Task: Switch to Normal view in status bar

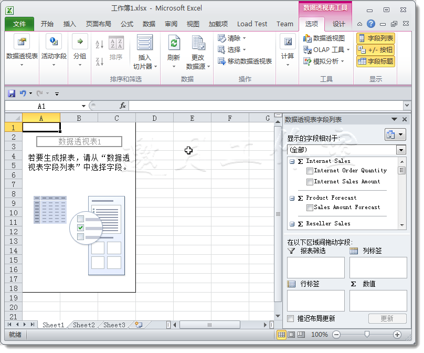Action: click(x=281, y=335)
